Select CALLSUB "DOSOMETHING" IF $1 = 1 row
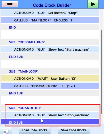 click(x=50, y=86)
